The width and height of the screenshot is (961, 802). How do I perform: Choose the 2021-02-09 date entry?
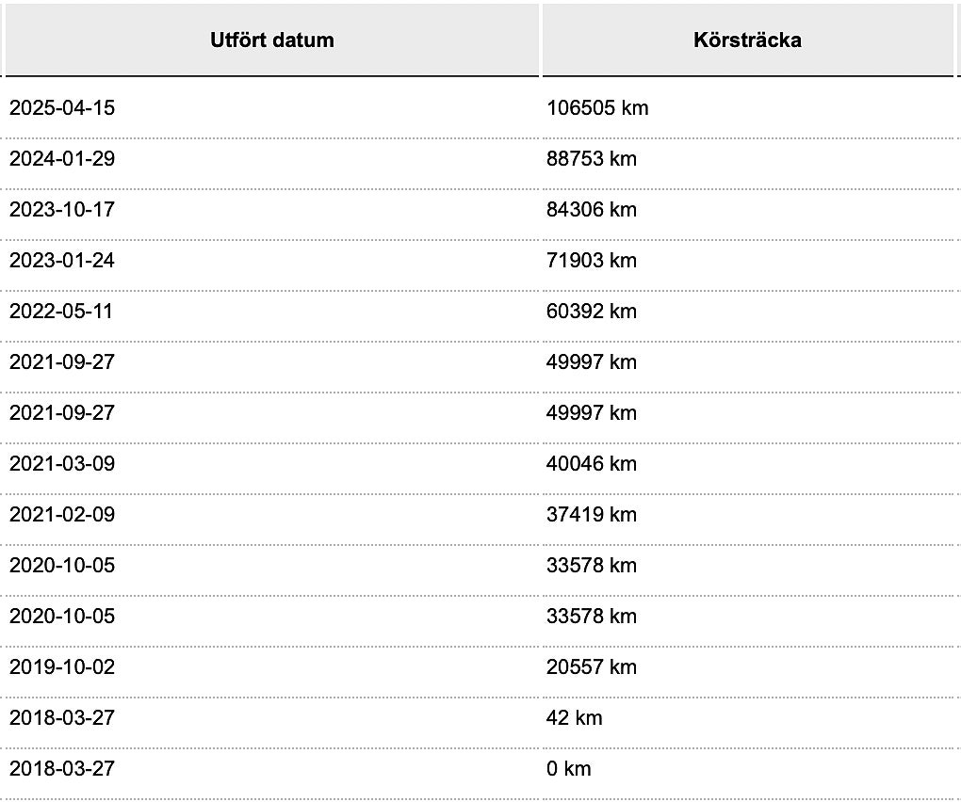[62, 515]
